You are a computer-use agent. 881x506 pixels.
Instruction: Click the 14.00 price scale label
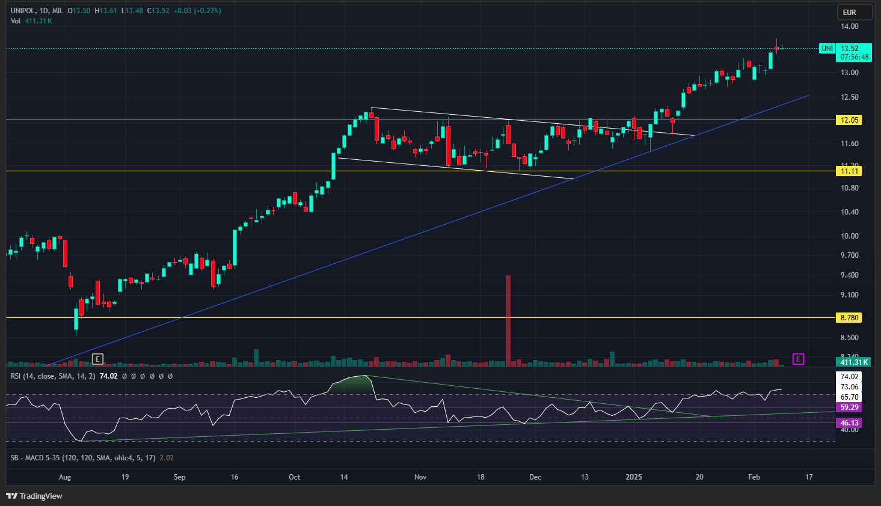point(849,27)
